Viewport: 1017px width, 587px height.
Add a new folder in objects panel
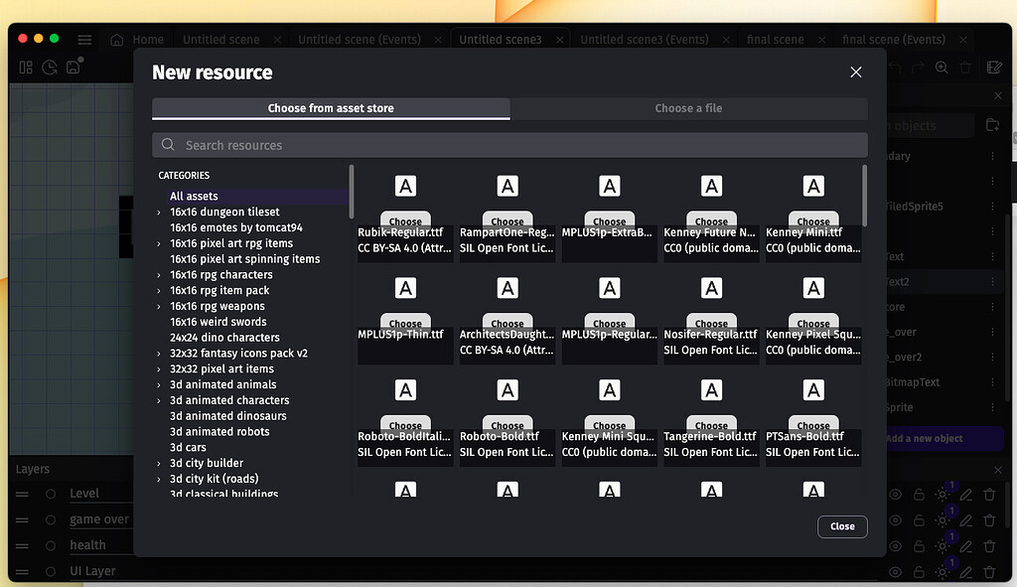[992, 125]
